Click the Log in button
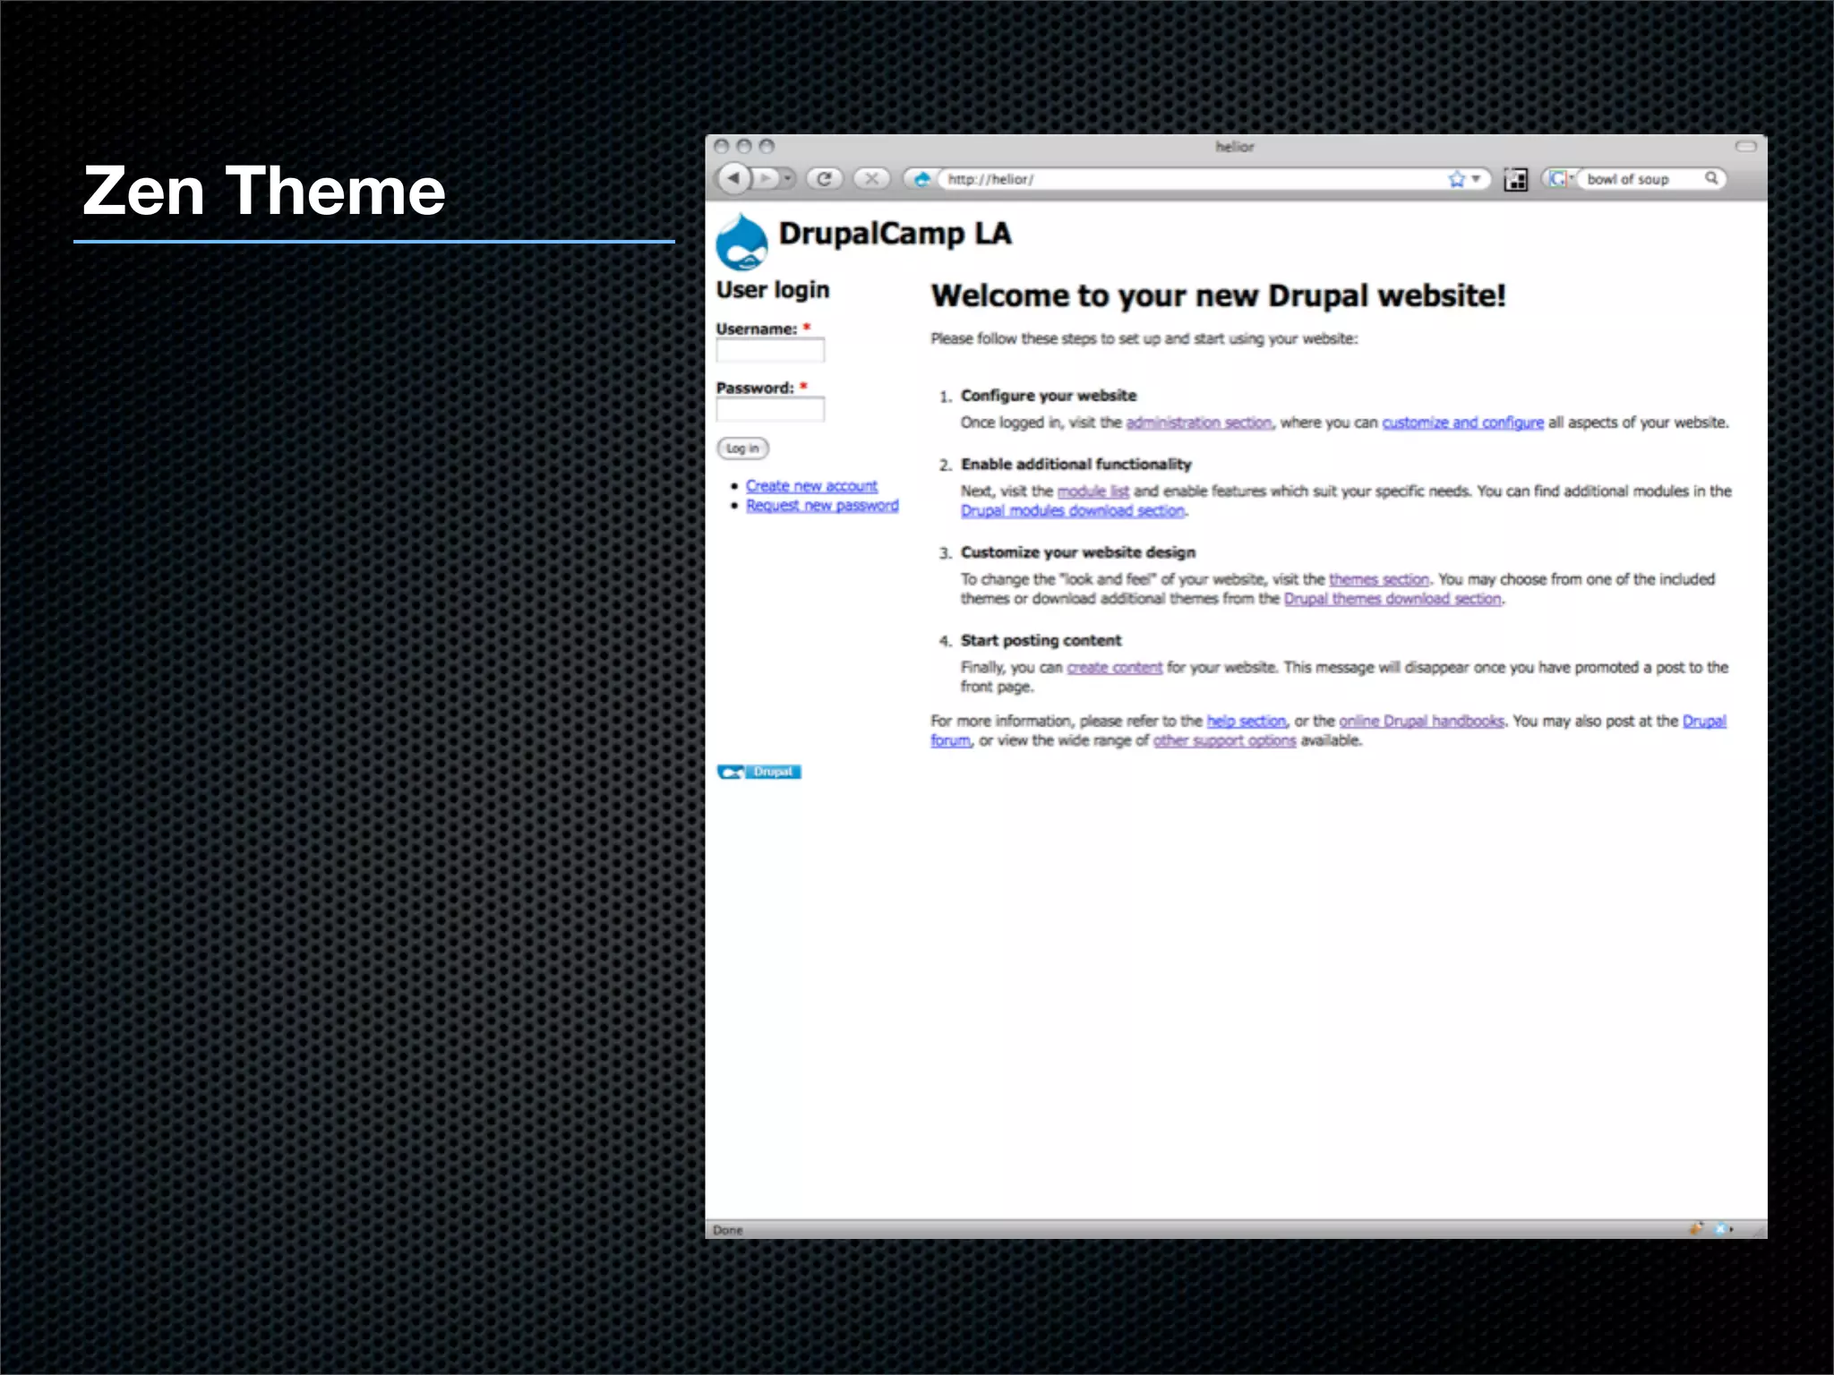Image resolution: width=1834 pixels, height=1375 pixels. pyautogui.click(x=742, y=448)
